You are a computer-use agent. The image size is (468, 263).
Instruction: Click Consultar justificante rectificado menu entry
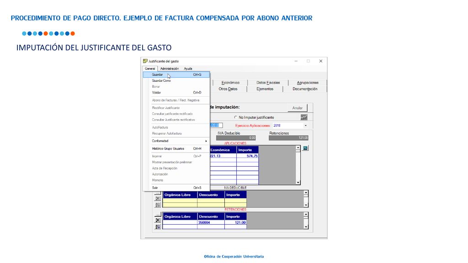(176, 114)
